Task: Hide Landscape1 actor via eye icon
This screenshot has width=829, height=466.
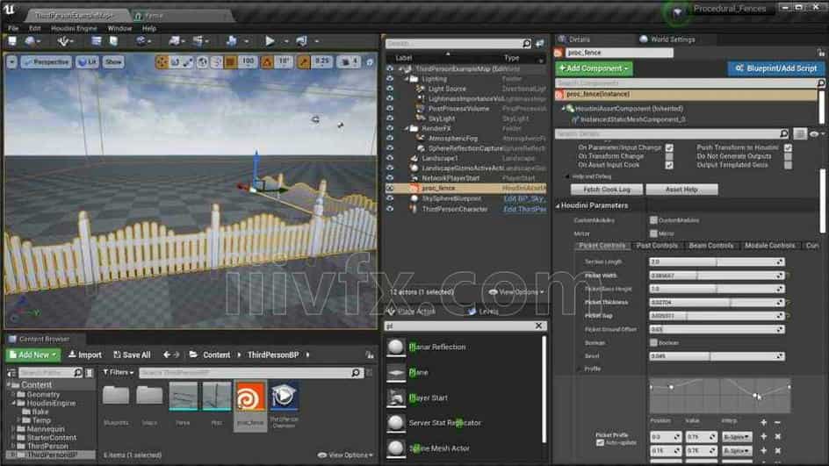Action: pos(390,158)
